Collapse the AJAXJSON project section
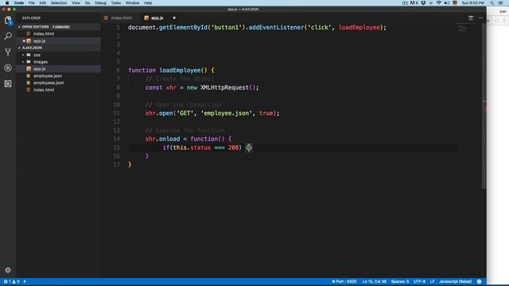 pyautogui.click(x=19, y=48)
